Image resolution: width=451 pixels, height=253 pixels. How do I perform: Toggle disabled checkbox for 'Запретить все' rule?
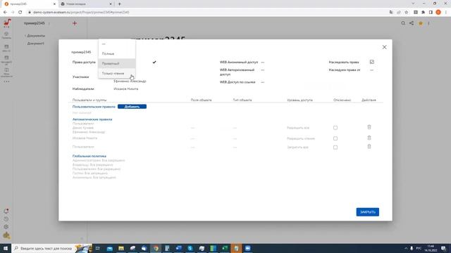[335, 147]
